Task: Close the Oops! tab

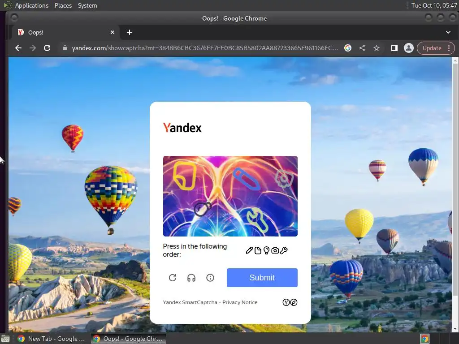Action: 113,32
